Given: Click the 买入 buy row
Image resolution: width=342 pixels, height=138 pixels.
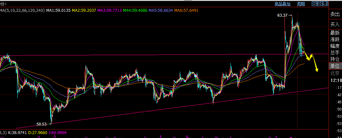Looking at the screenshot, I should pyautogui.click(x=335, y=24).
